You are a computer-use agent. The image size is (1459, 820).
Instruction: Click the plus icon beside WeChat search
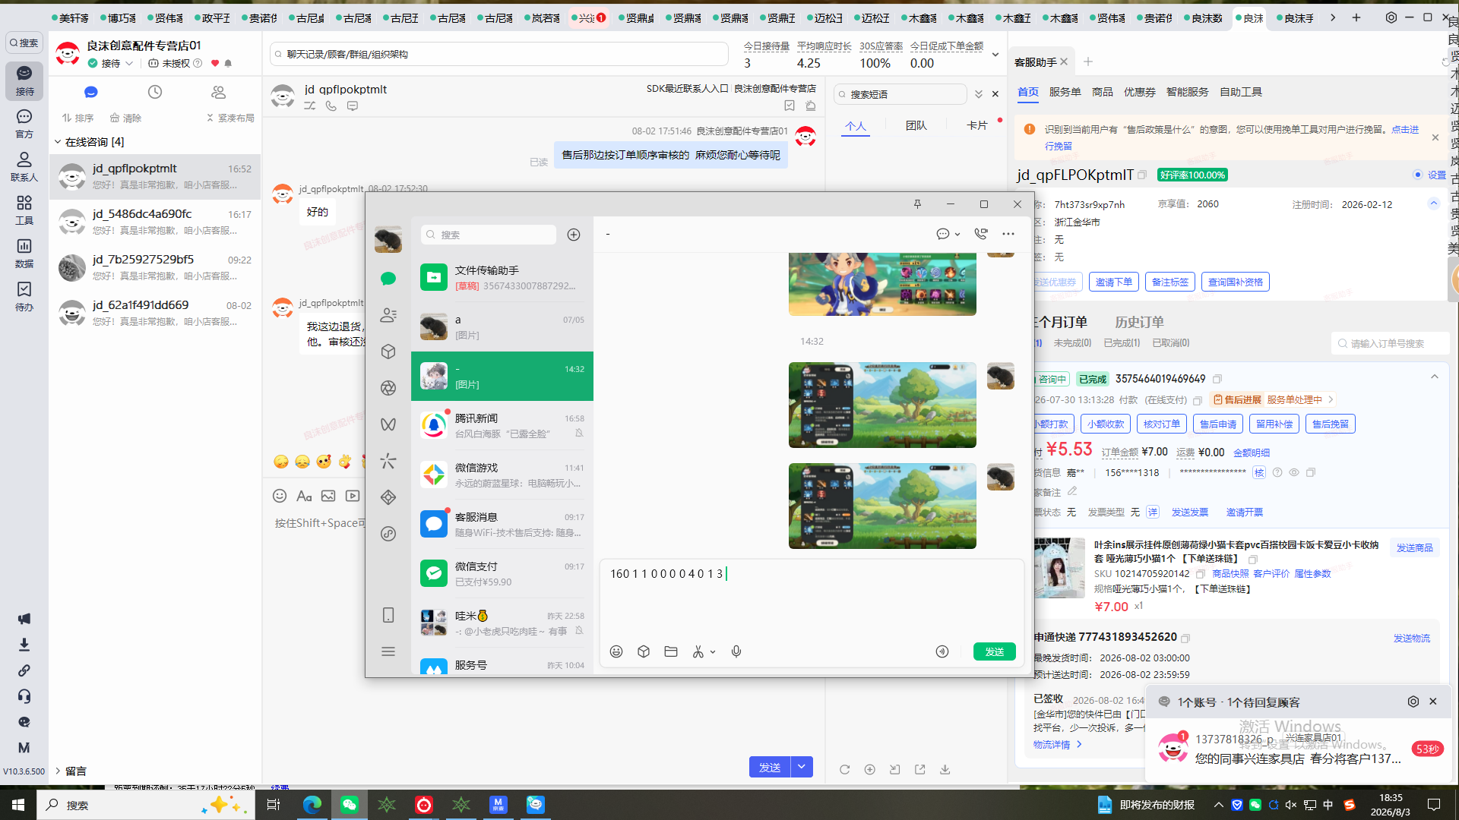(x=574, y=235)
